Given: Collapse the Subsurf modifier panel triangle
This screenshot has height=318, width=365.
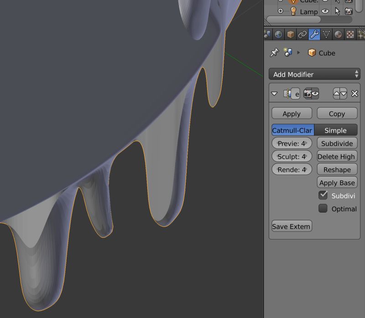Looking at the screenshot, I should pyautogui.click(x=274, y=94).
